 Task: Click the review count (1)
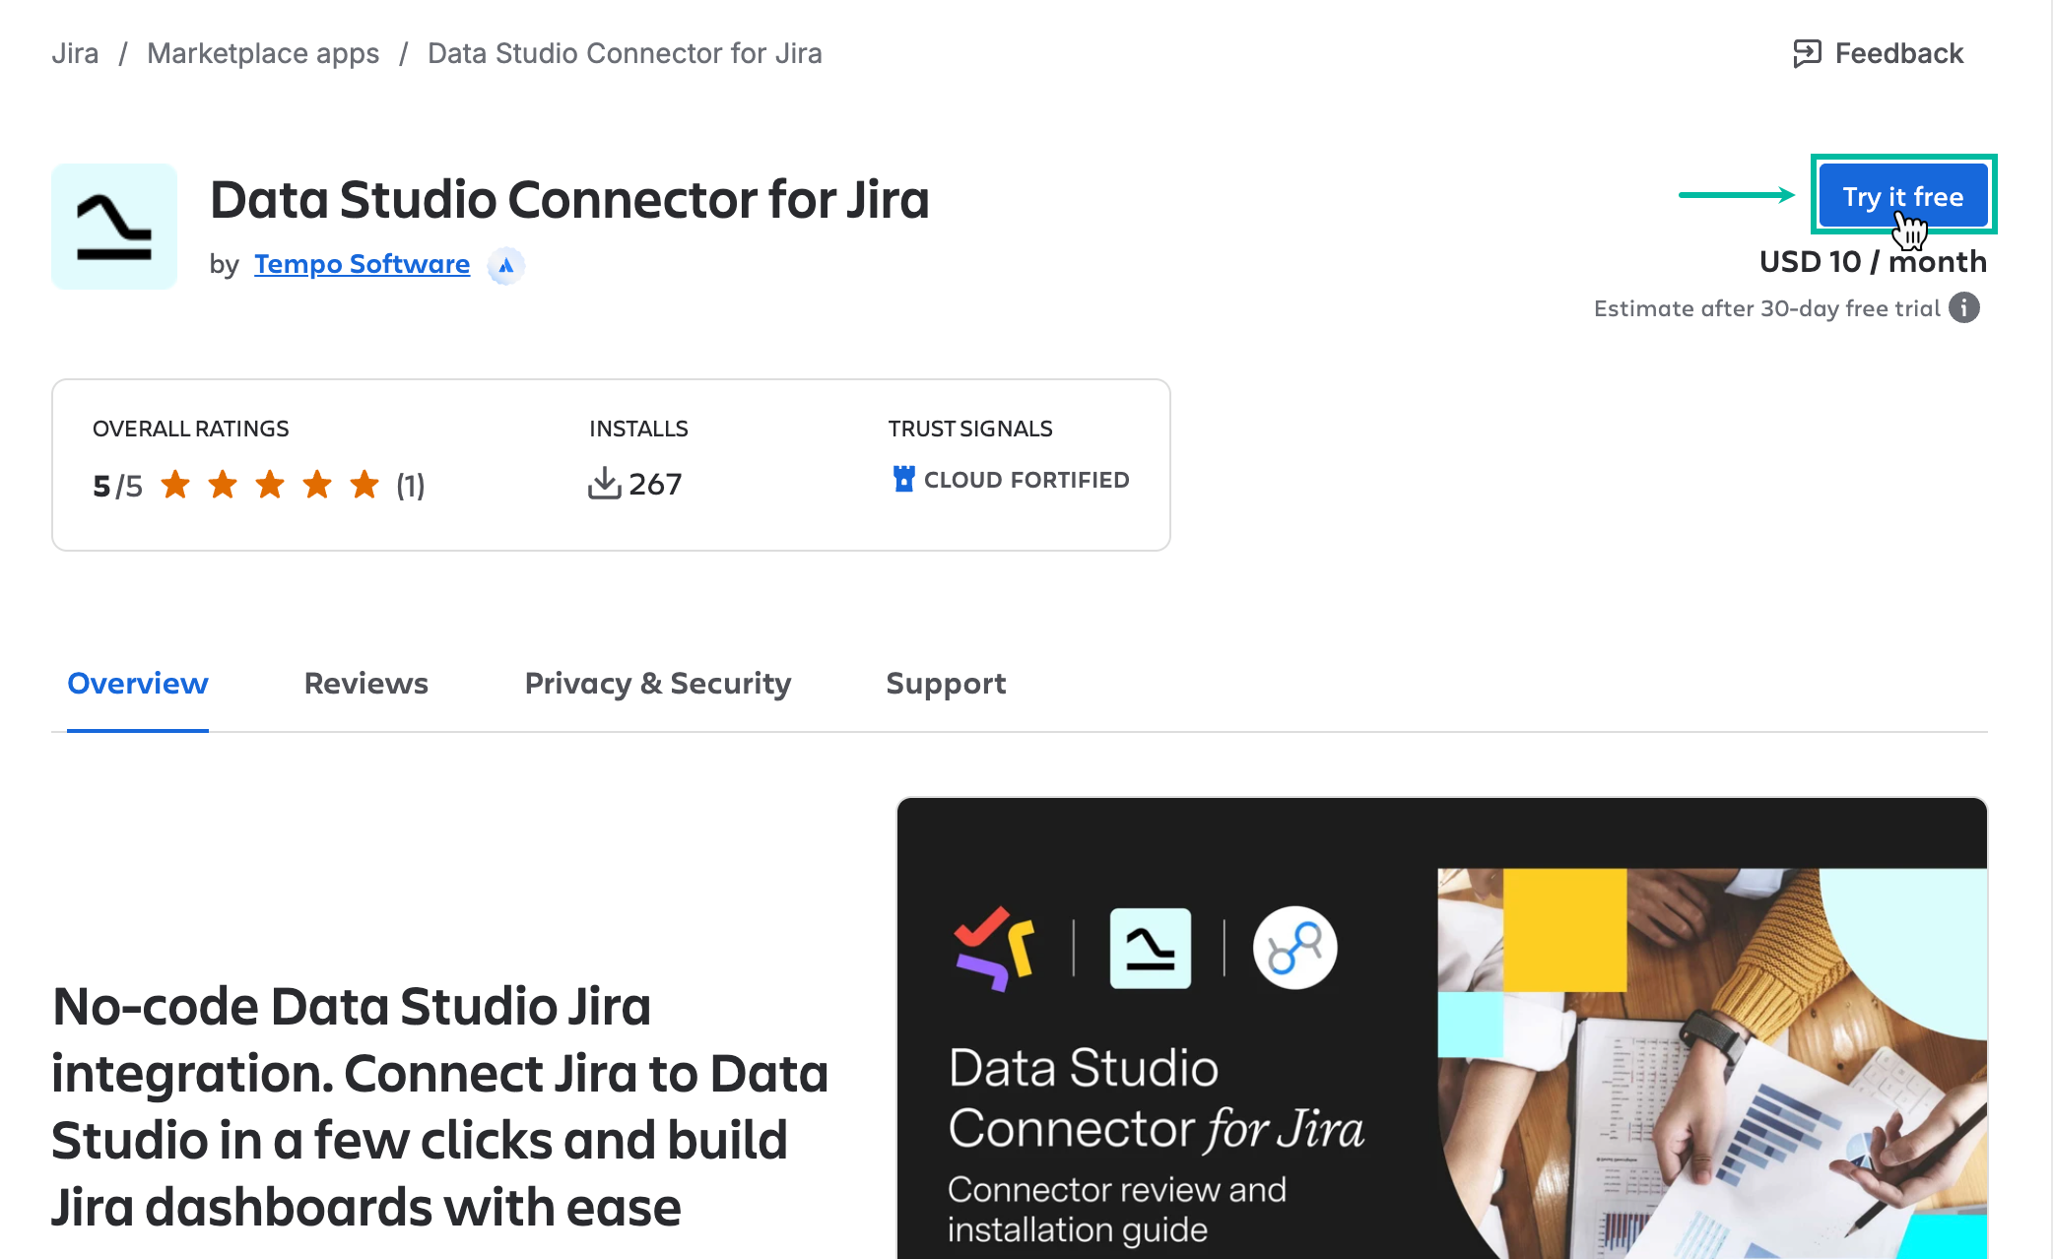point(411,485)
